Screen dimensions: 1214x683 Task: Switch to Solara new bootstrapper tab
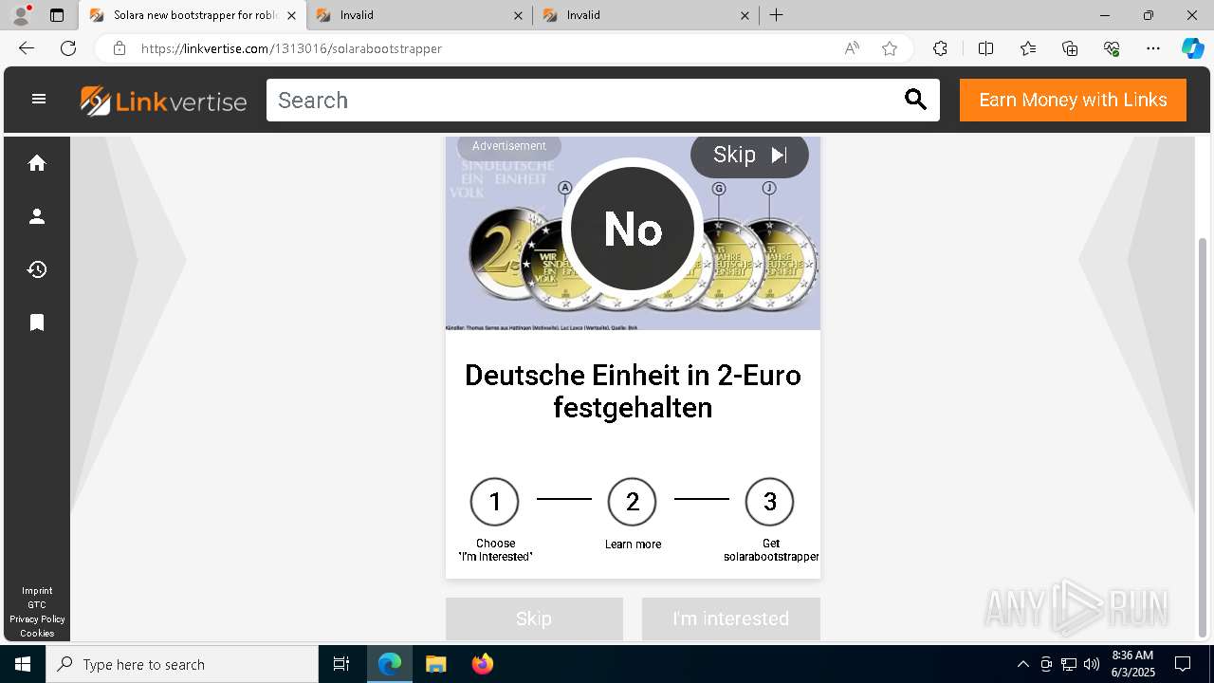pos(193,15)
